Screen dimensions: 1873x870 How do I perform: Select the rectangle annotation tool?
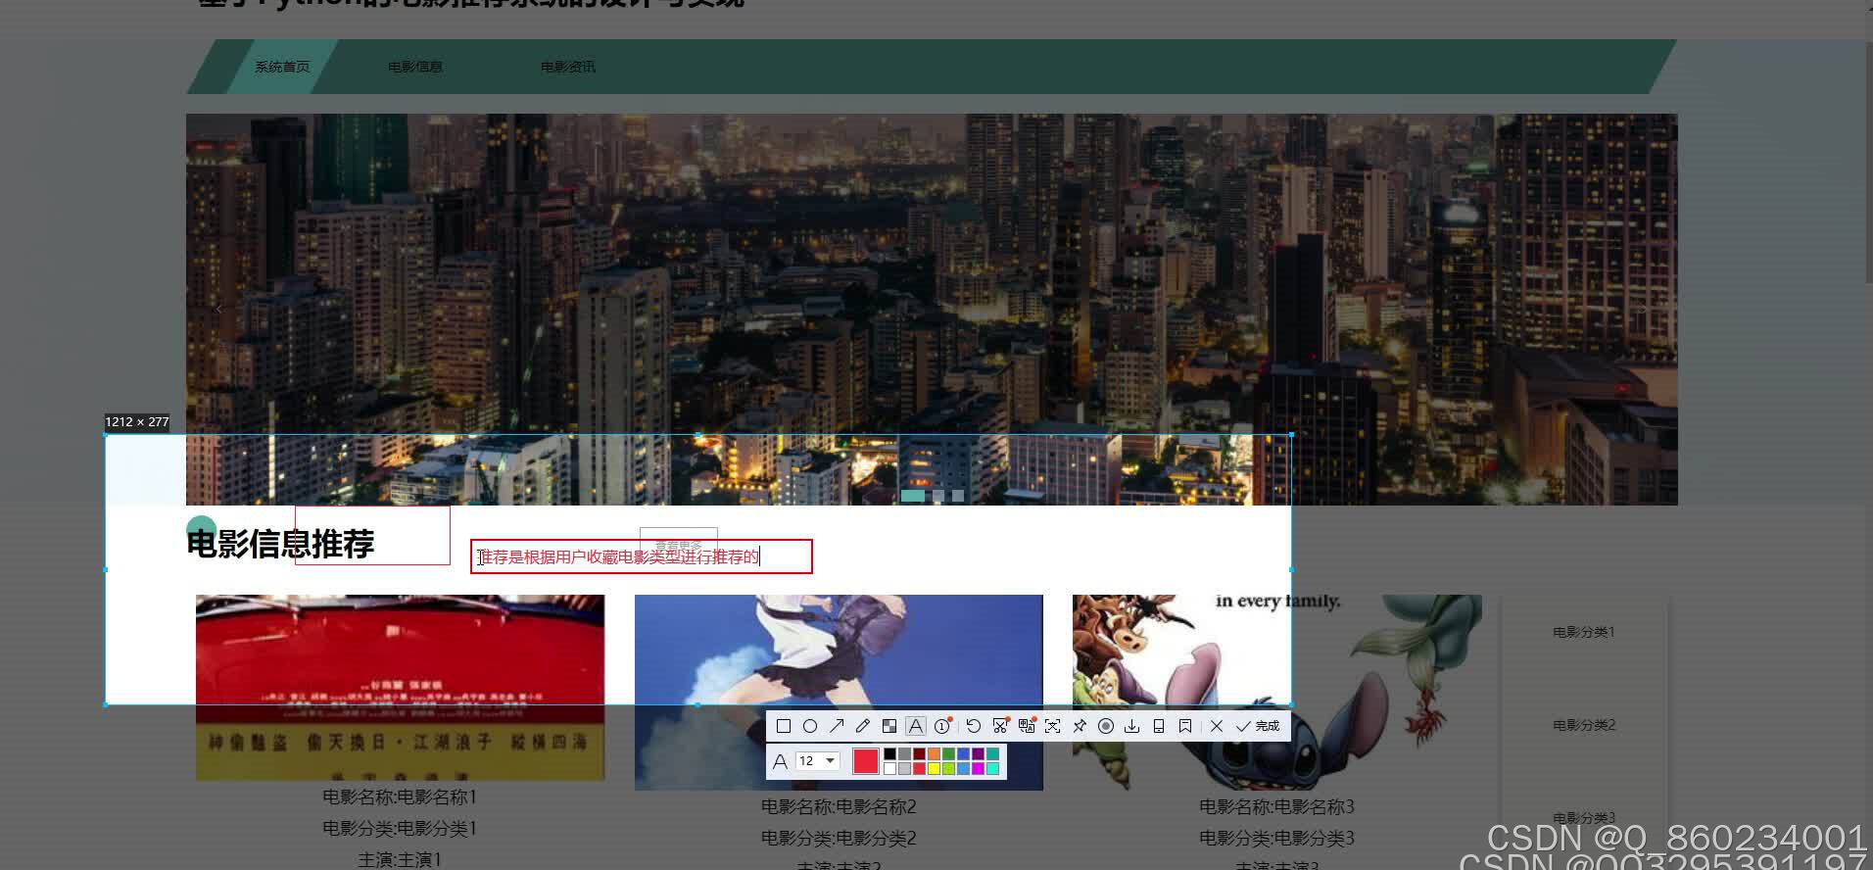pos(784,726)
